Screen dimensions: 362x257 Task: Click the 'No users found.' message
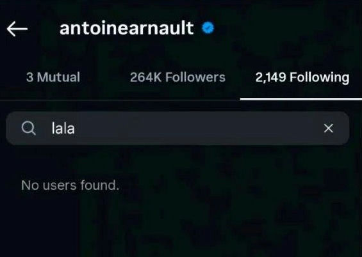70,185
